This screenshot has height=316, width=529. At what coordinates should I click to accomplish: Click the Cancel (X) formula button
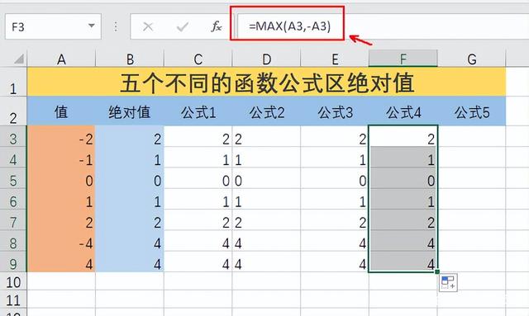point(148,26)
